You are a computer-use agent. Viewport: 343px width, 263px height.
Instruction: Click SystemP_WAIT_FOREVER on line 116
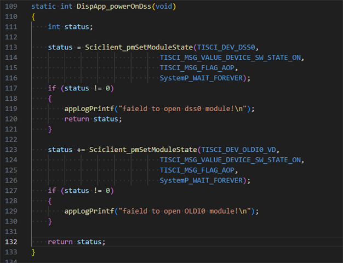tap(201, 78)
